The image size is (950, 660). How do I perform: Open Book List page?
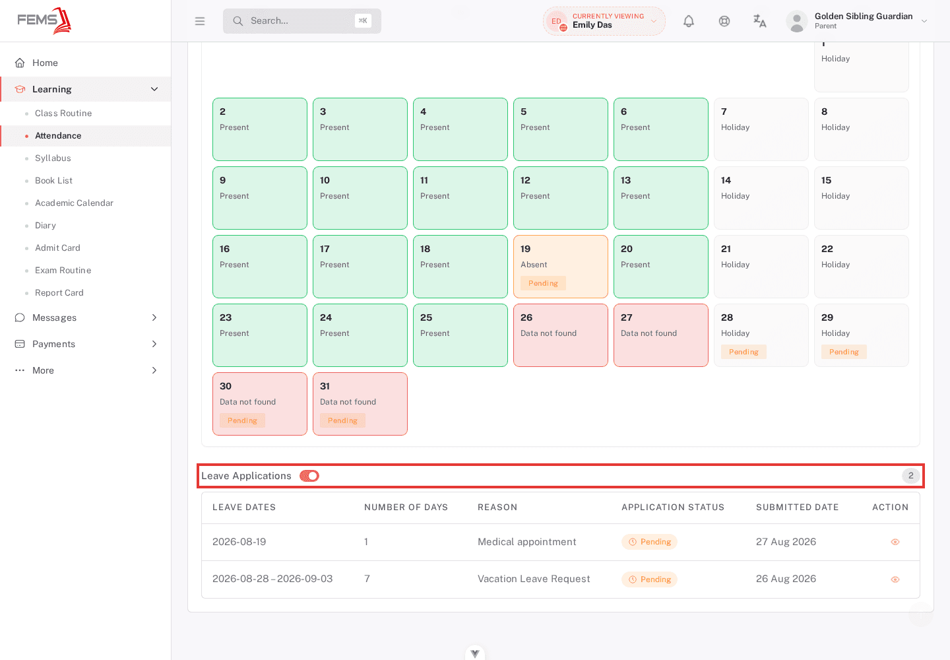pos(53,181)
